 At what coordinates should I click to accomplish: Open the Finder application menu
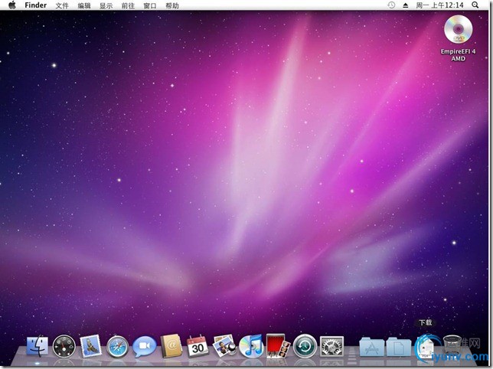coord(35,5)
